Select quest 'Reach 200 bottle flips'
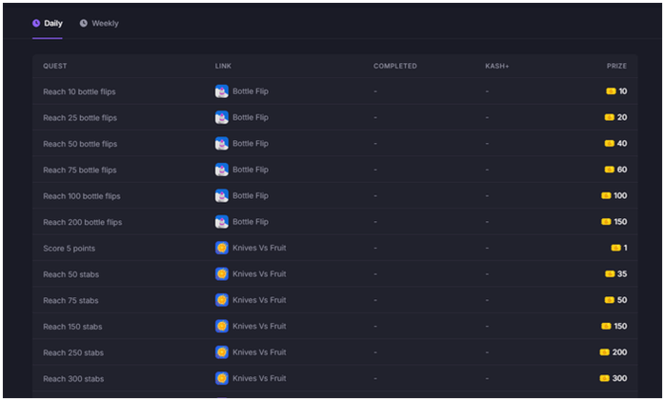Image resolution: width=665 pixels, height=401 pixels. [83, 222]
